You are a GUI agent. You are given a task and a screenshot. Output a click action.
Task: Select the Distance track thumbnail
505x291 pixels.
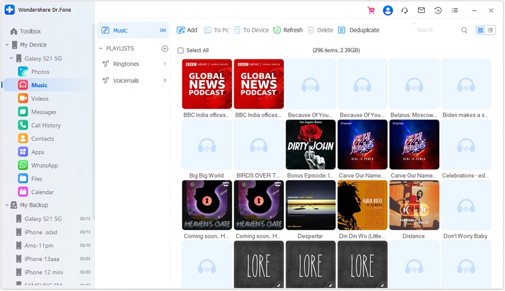pyautogui.click(x=414, y=205)
